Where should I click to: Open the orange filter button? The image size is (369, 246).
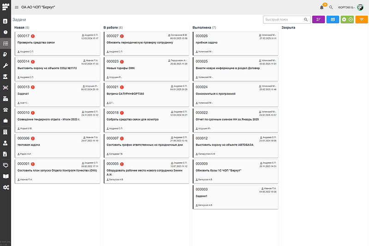[x=362, y=19]
